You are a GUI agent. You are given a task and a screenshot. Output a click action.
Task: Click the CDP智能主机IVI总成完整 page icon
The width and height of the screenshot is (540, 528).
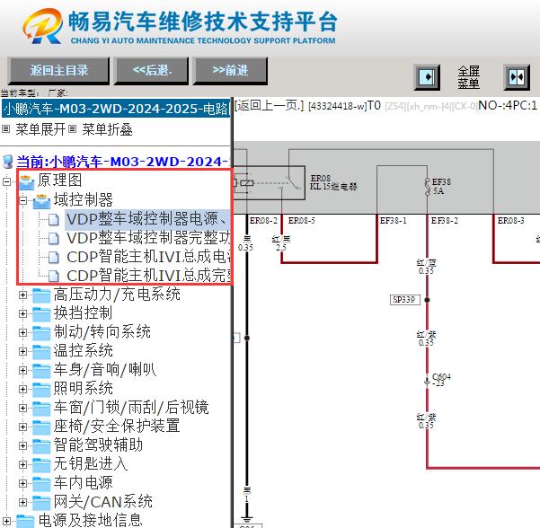coord(53,276)
